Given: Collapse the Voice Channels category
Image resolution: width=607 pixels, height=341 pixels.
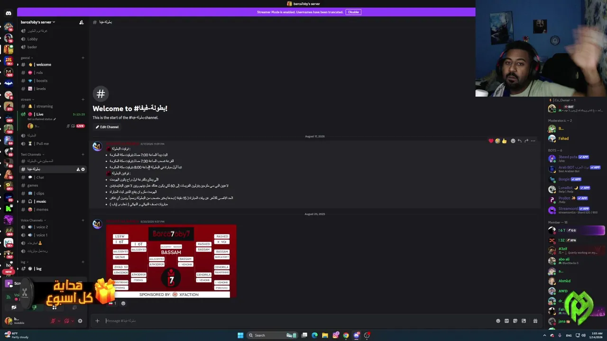Looking at the screenshot, I should click(x=33, y=220).
